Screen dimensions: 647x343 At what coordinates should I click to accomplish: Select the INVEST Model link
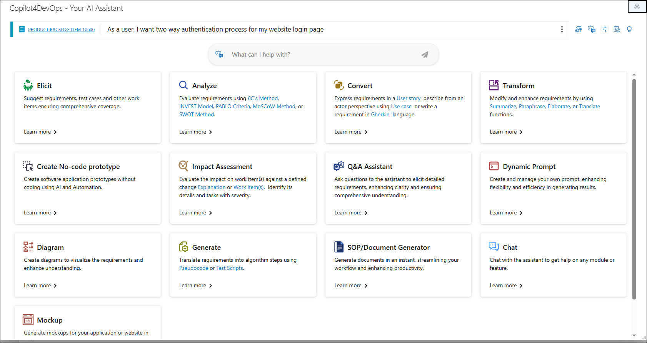[196, 107]
